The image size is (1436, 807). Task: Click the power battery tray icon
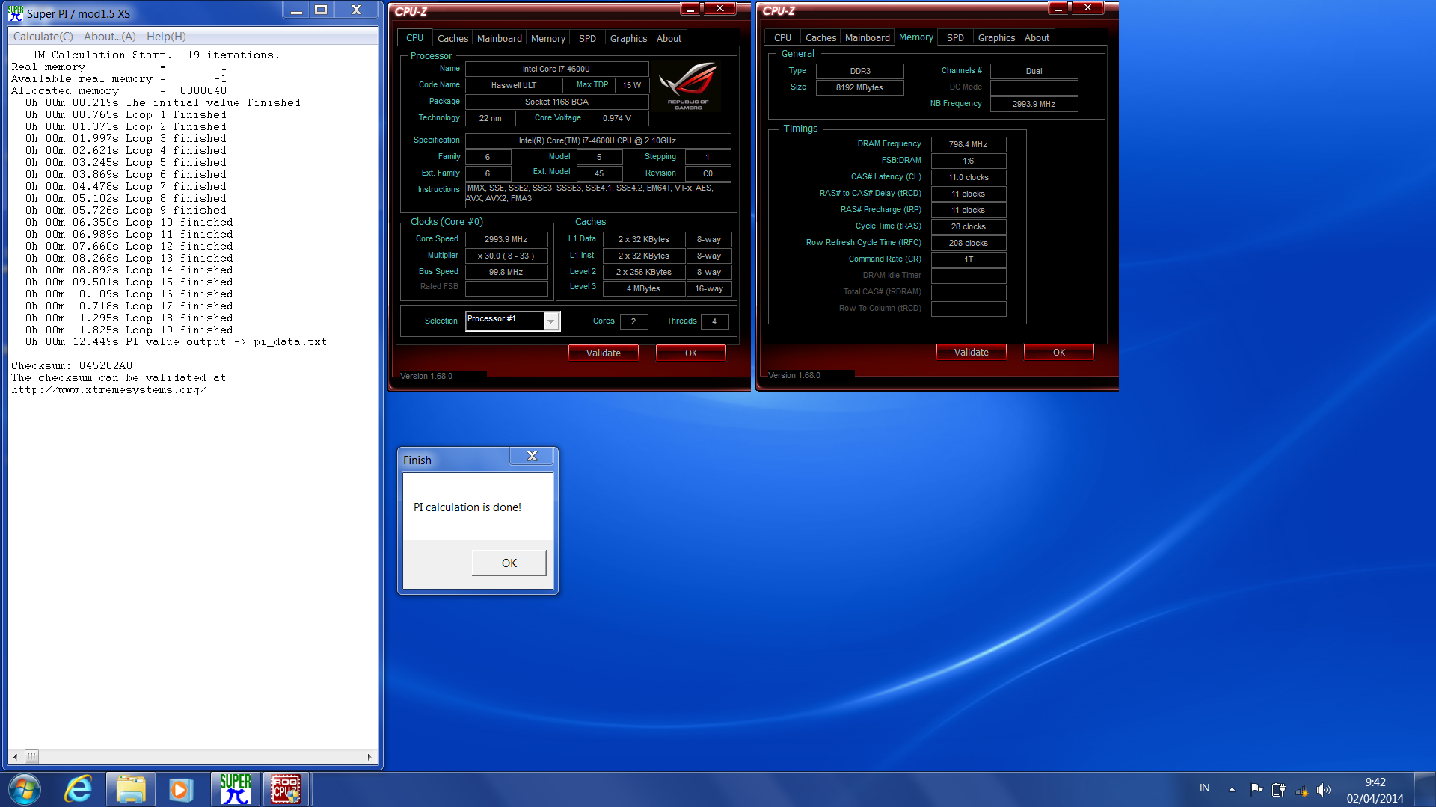(x=1278, y=789)
